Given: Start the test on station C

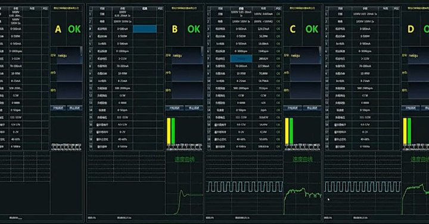Looking at the screenshot, I should coord(293,108).
